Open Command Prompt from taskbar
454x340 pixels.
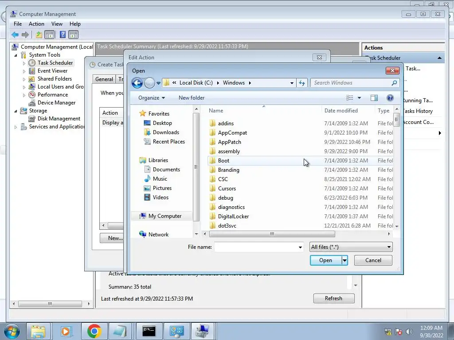[149, 331]
